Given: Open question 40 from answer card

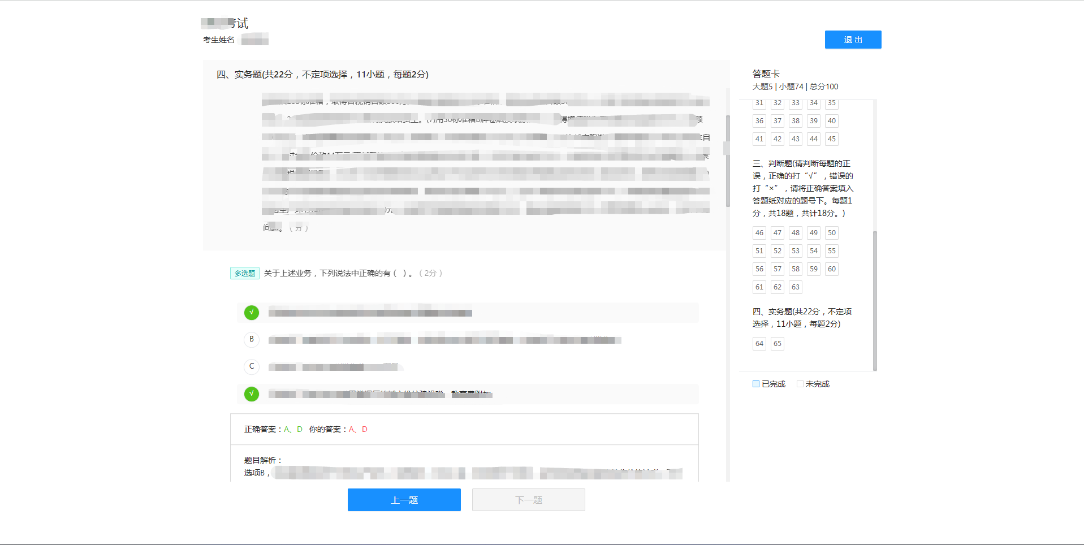Looking at the screenshot, I should 832,121.
